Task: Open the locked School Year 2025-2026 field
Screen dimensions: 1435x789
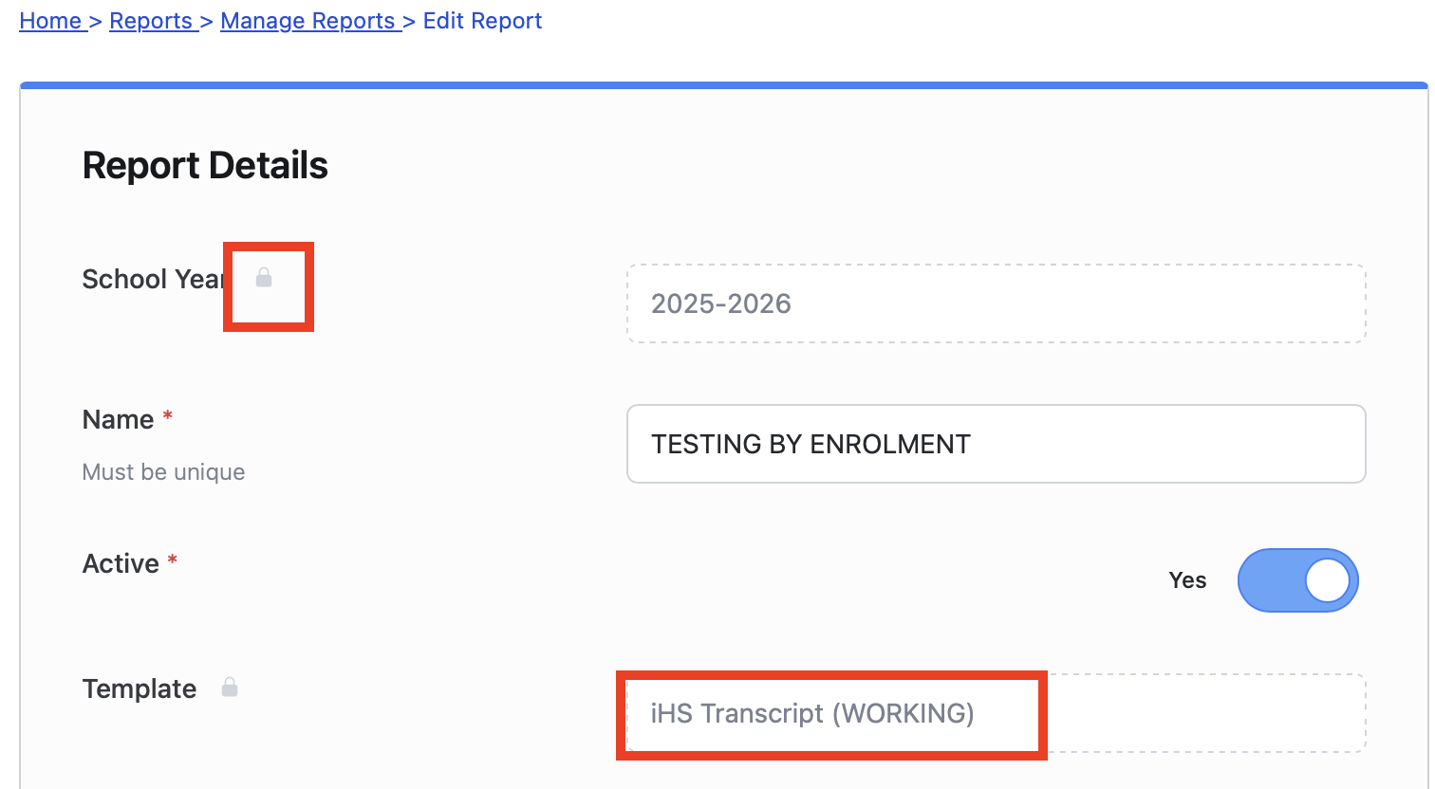Action: coord(996,303)
